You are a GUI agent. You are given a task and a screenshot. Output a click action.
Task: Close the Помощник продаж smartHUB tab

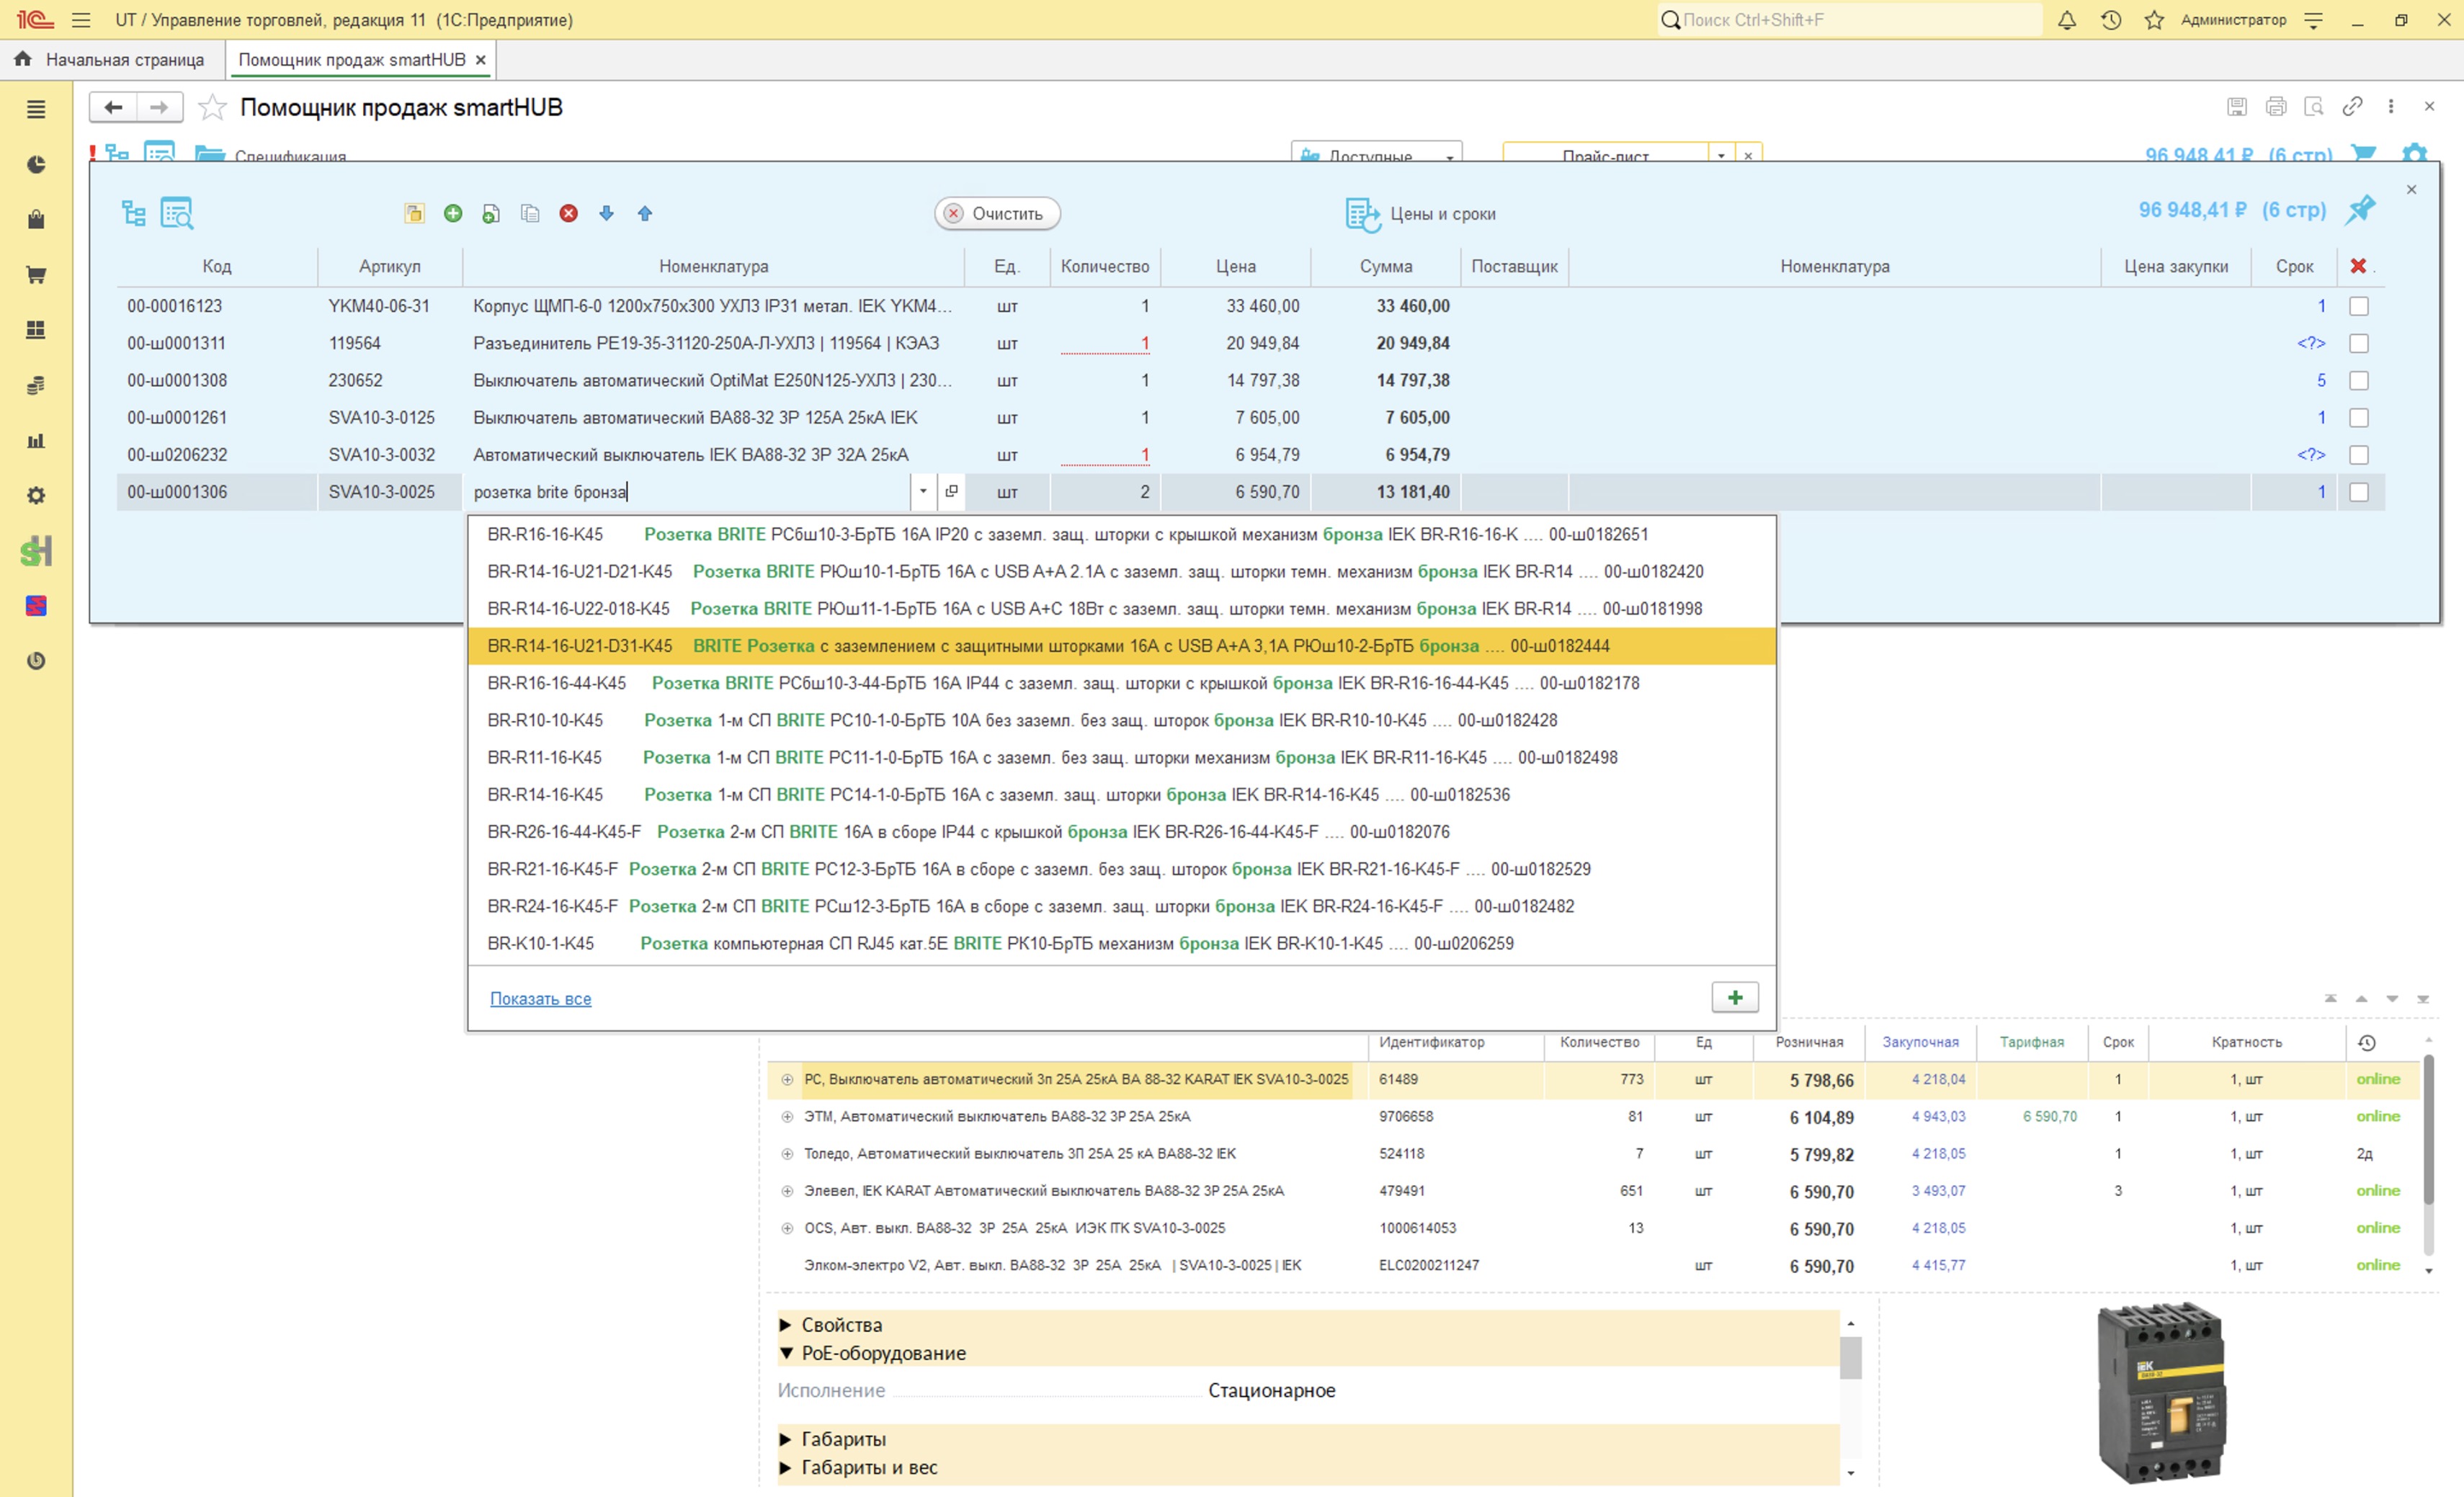481,60
